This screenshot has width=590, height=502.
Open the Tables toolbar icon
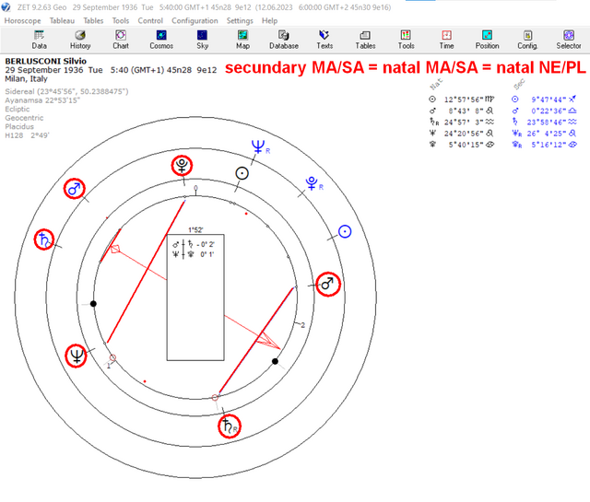tap(365, 40)
